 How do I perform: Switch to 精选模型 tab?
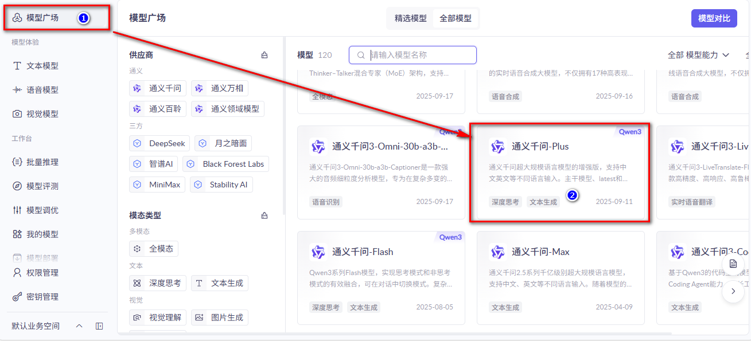(410, 18)
